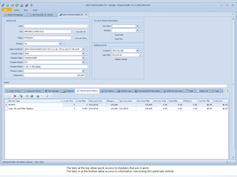Viewport: 237px width, 177px height.
Task: Click the blue floppy disk save icon
Action: [x=22, y=5]
